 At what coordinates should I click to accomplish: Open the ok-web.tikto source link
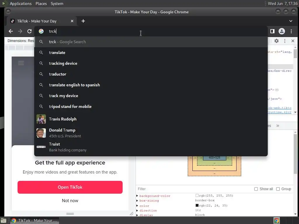pyautogui.click(x=280, y=108)
